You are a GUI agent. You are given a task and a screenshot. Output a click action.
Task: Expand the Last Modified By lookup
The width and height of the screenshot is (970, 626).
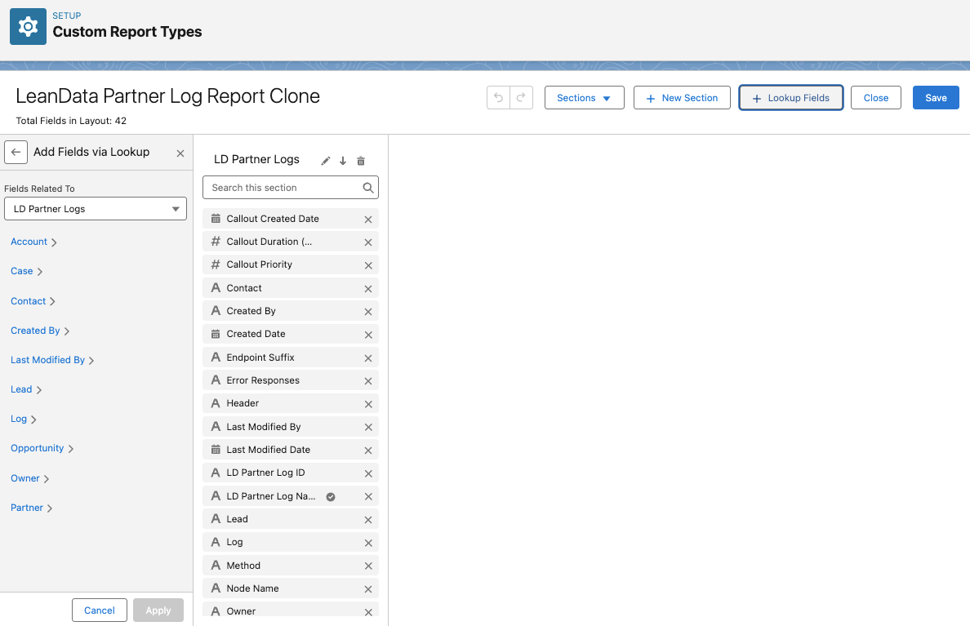coord(52,360)
